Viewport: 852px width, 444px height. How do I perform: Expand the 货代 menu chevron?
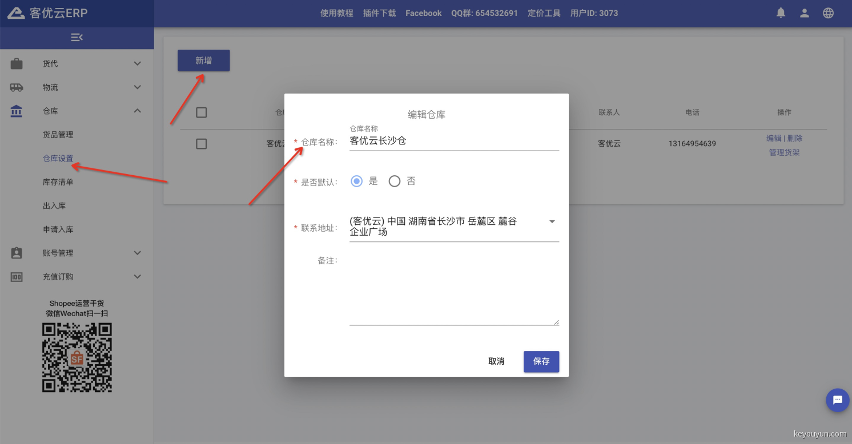tap(137, 63)
